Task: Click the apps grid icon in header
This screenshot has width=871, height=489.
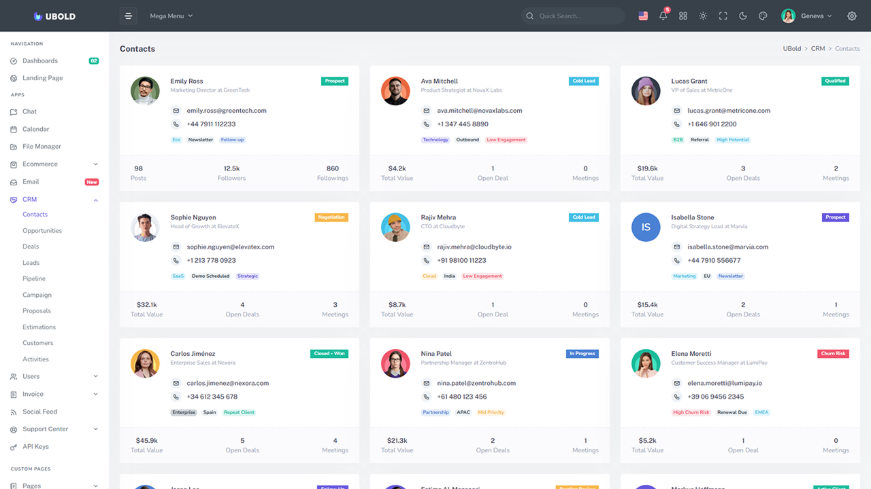Action: click(683, 16)
